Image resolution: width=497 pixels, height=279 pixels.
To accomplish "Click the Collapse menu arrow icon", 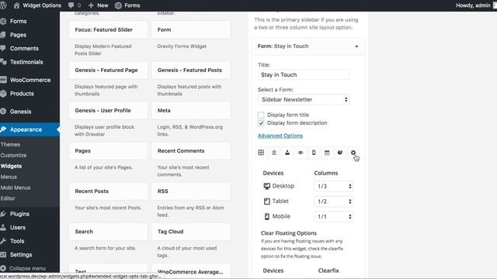I will pyautogui.click(x=3, y=268).
